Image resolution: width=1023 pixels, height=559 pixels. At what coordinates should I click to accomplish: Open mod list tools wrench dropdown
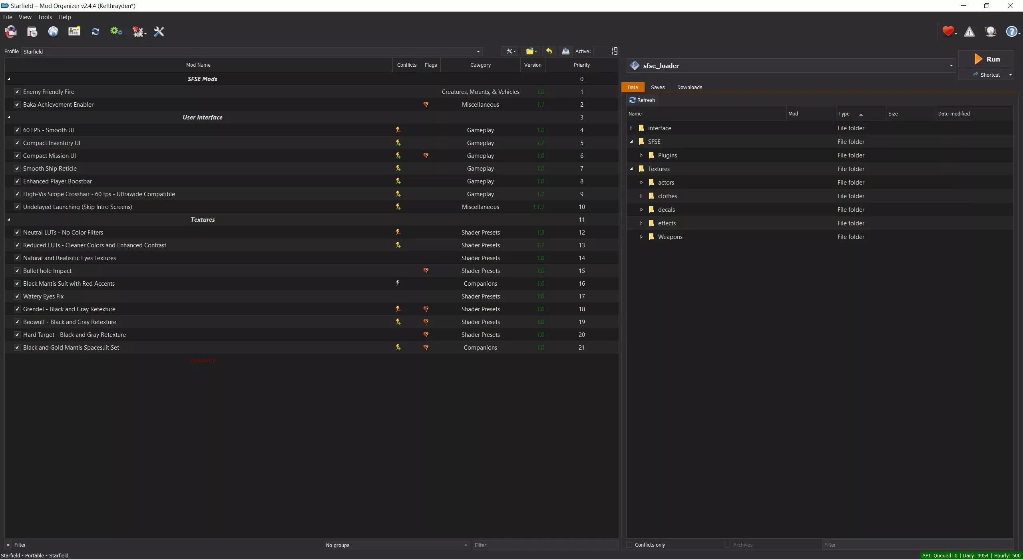(x=511, y=51)
